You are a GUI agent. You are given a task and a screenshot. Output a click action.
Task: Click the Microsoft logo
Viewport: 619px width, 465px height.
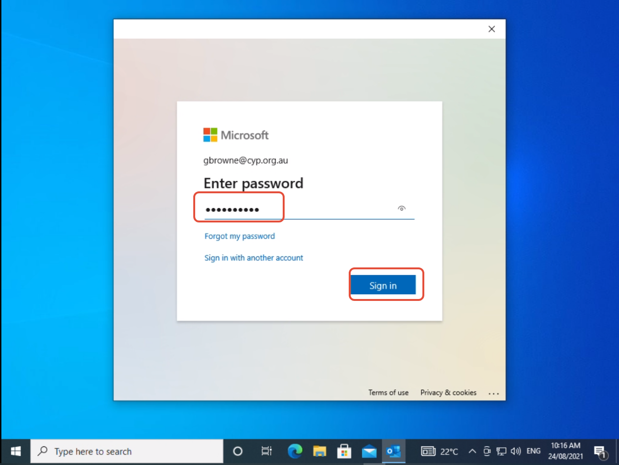tap(236, 135)
